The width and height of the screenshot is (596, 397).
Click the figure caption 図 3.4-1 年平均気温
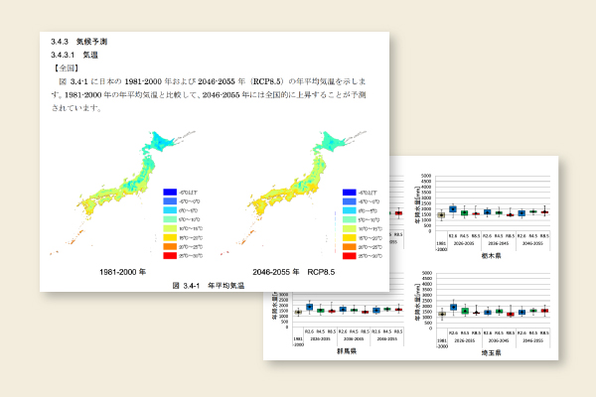click(209, 284)
